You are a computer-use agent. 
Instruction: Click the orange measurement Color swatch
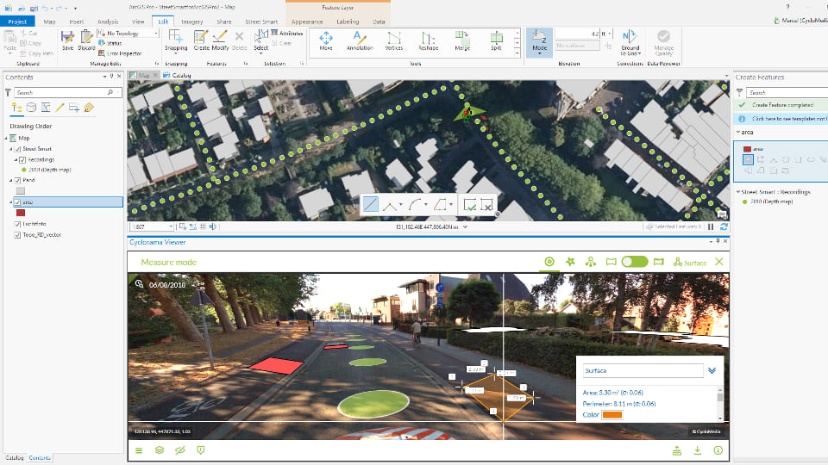click(612, 415)
